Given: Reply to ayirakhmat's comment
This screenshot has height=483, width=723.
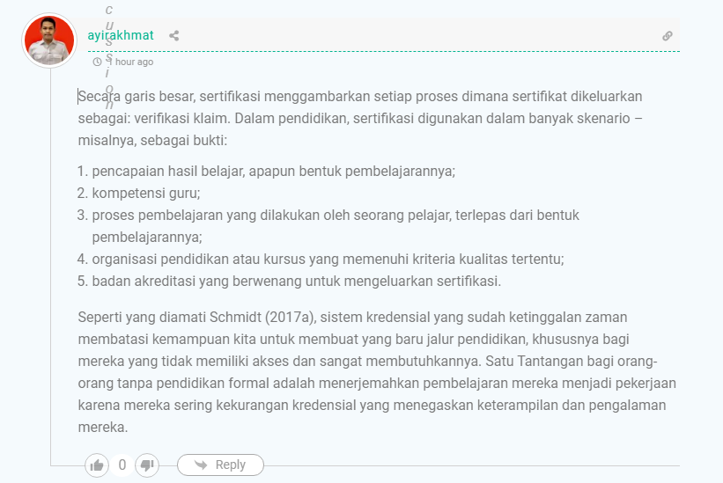Looking at the screenshot, I should (x=220, y=465).
